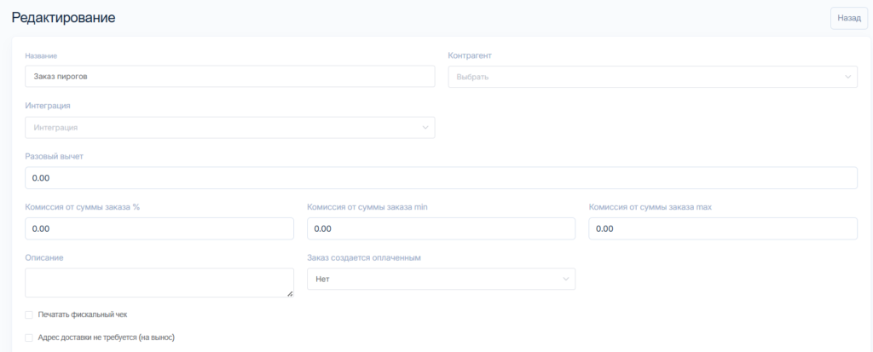
Task: Click the chevron arrow in Интеграция field
Action: (425, 128)
